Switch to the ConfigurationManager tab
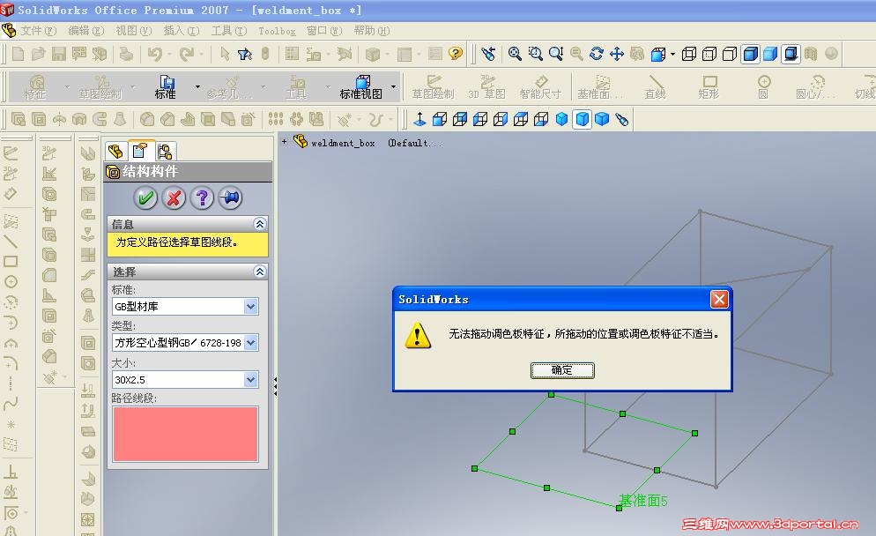This screenshot has width=876, height=536. point(164,152)
